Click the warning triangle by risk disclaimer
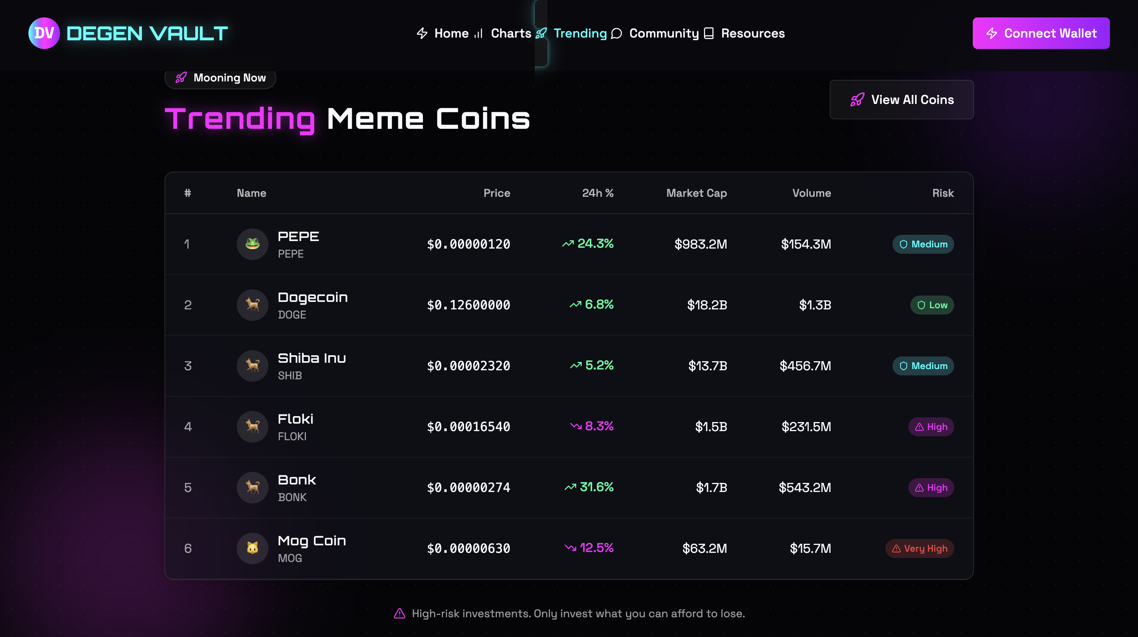The width and height of the screenshot is (1138, 637). click(x=399, y=613)
